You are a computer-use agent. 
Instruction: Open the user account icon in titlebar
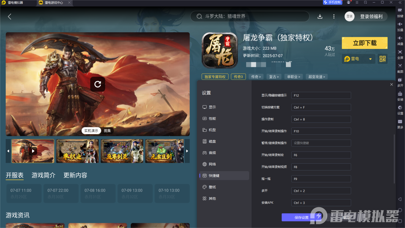349,2
